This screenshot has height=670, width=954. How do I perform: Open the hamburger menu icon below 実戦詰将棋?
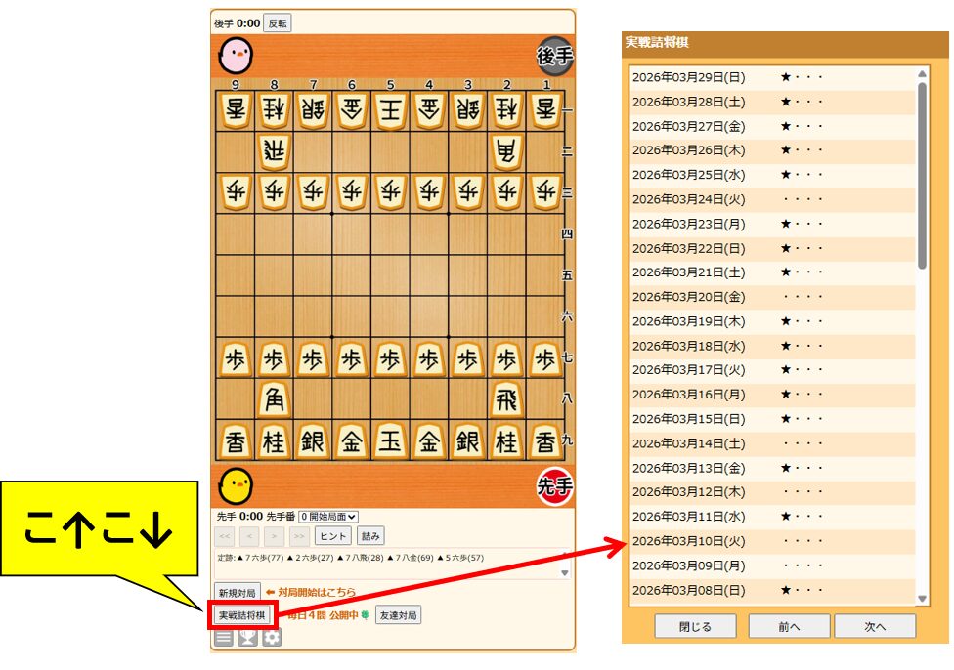224,638
